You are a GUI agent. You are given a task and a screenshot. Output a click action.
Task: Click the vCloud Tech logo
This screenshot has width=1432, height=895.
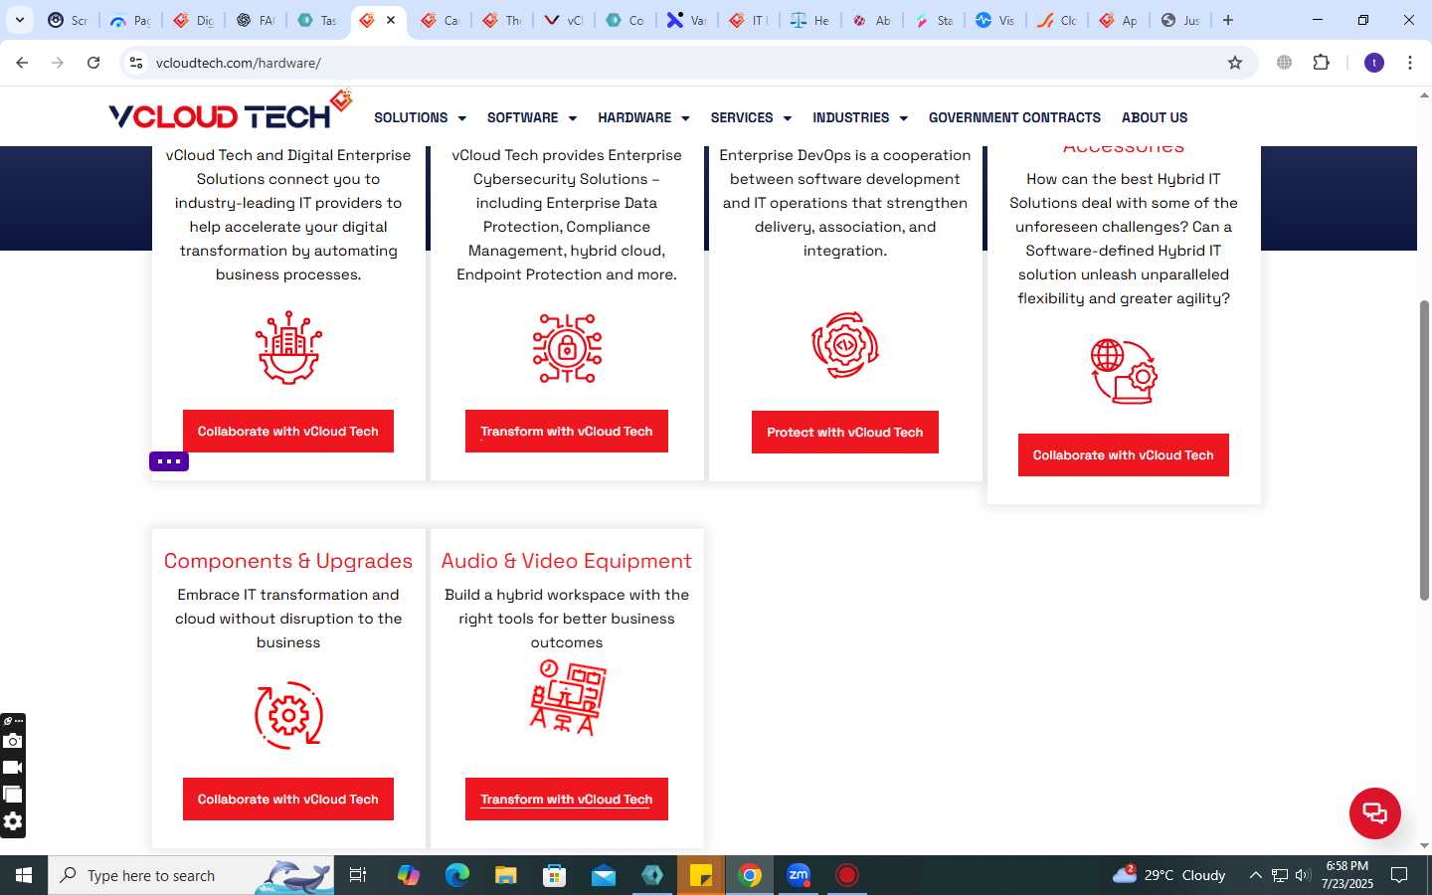coord(230,111)
